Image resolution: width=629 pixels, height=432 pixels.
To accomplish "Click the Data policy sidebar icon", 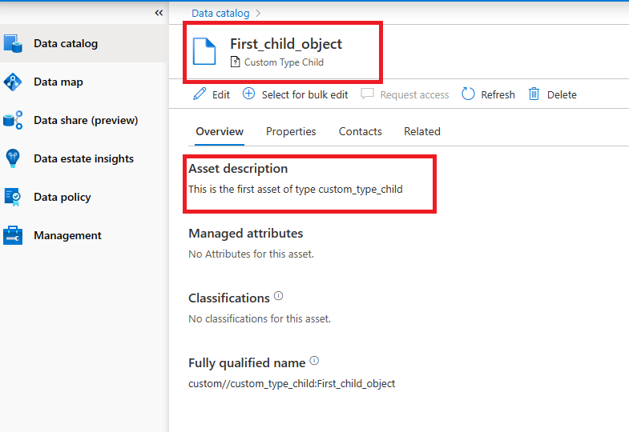I will [x=13, y=197].
